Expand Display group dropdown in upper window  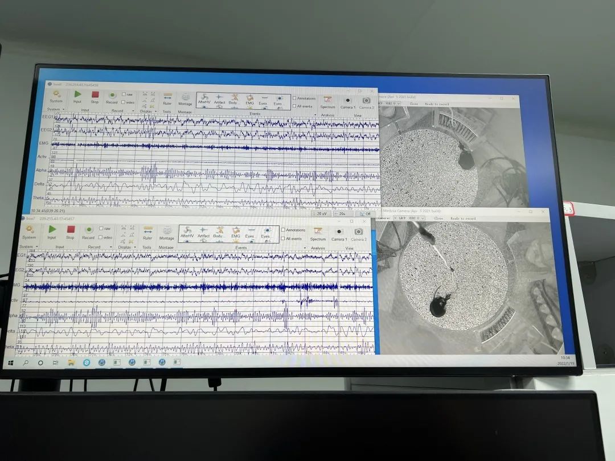click(x=156, y=112)
